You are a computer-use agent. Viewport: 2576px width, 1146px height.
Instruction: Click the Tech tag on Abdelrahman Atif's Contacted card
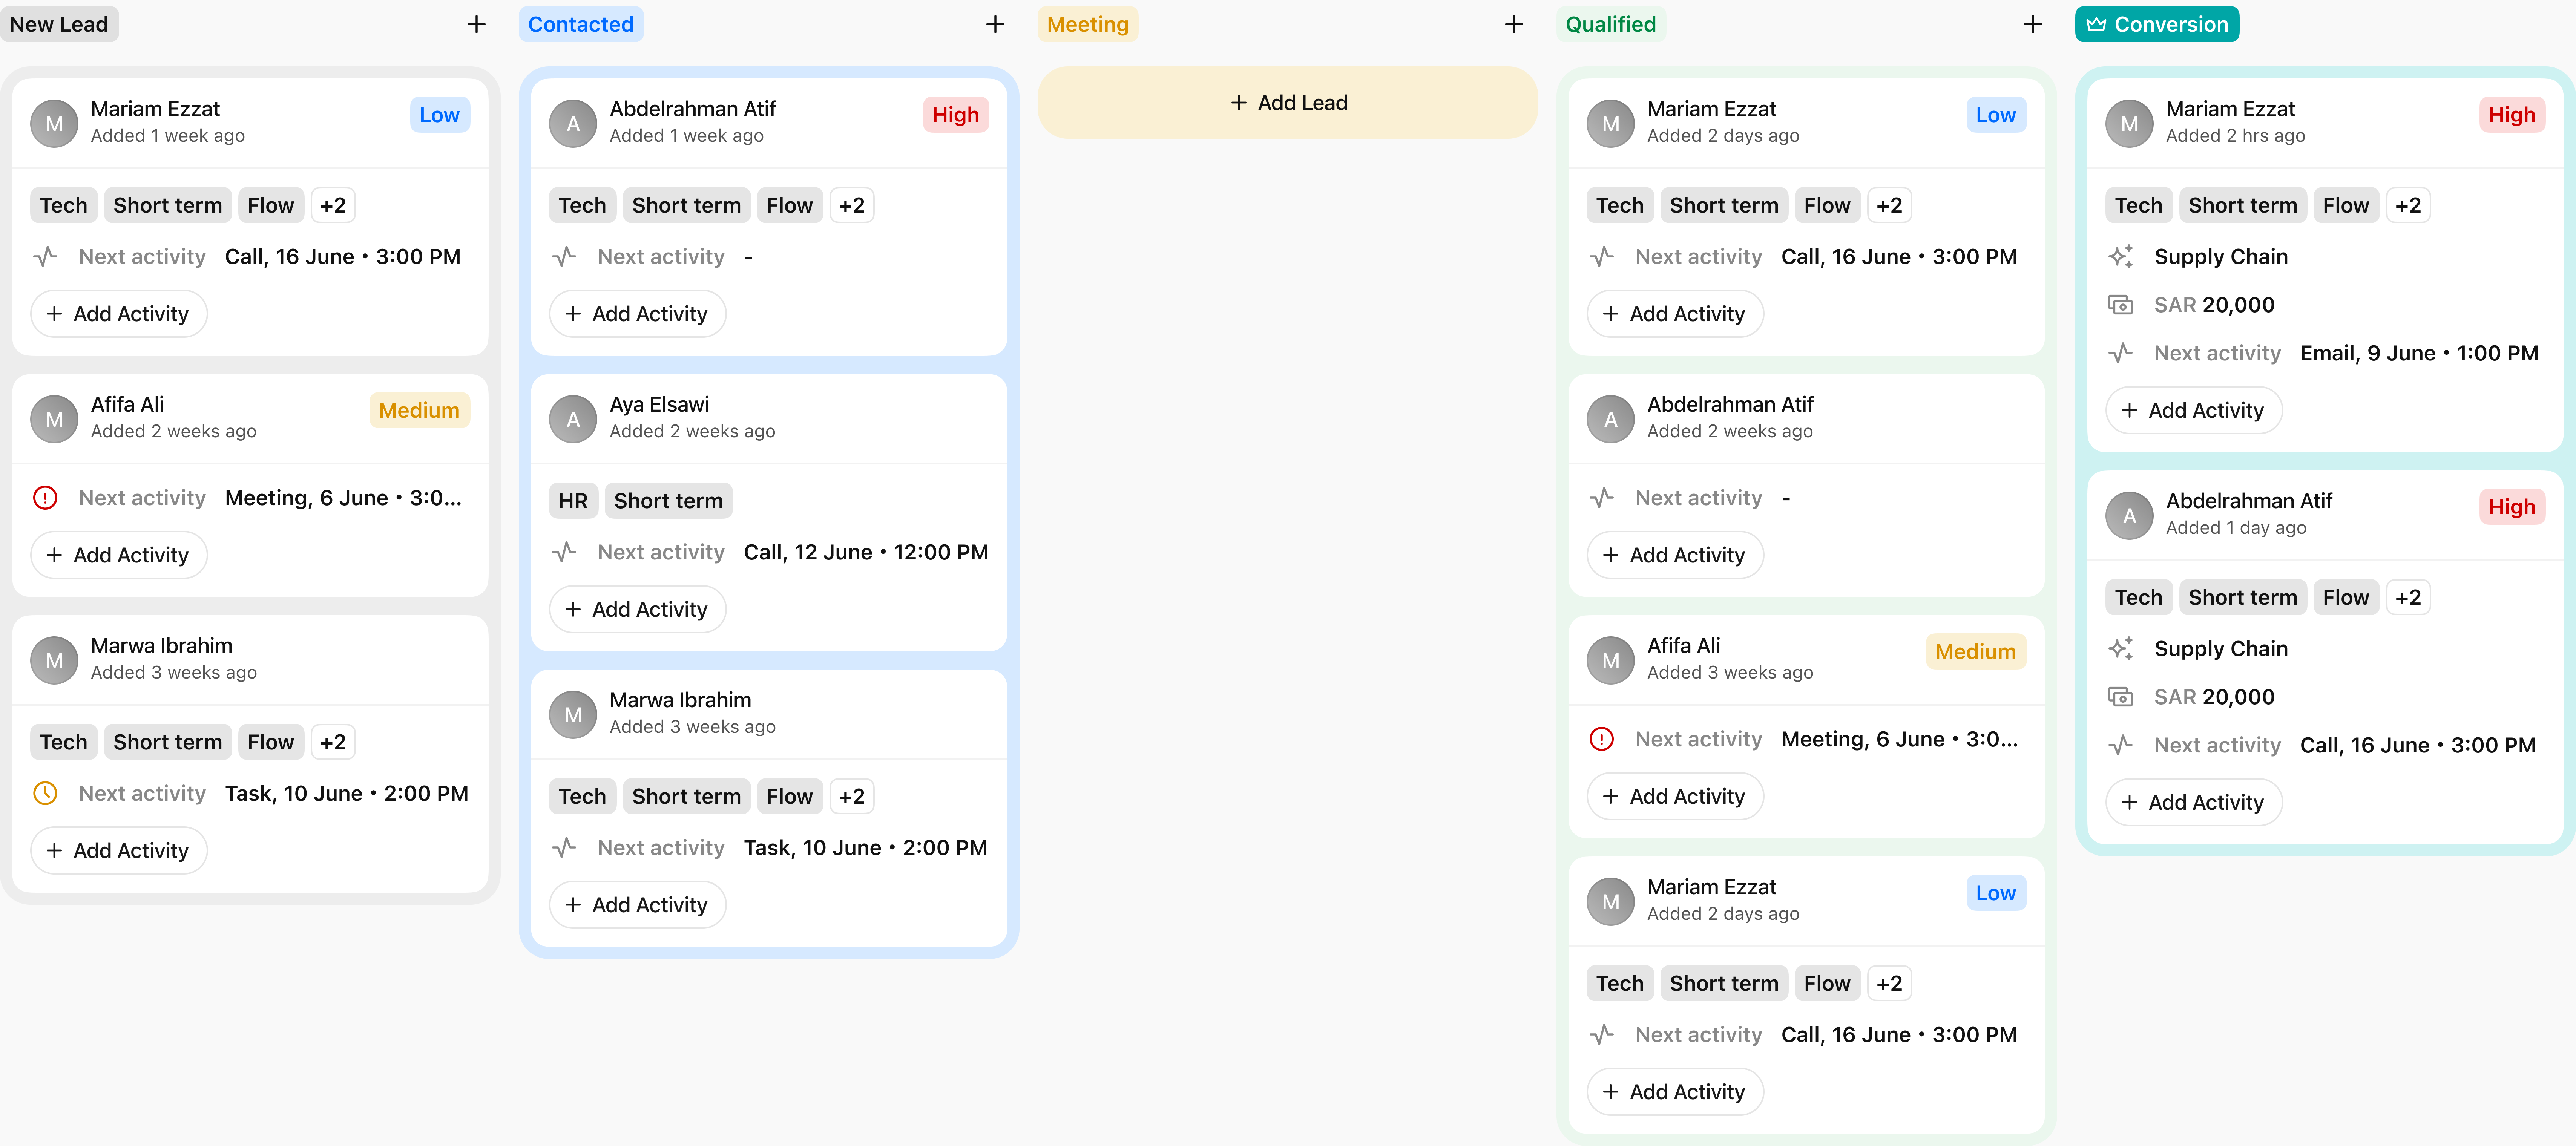point(583,206)
